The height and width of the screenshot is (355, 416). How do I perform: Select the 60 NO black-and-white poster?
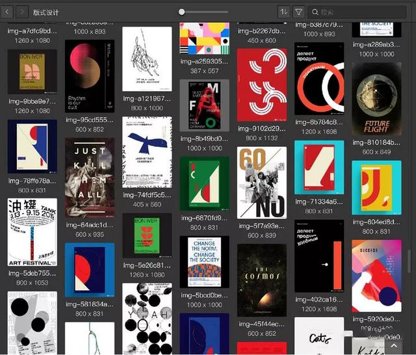pos(262,183)
